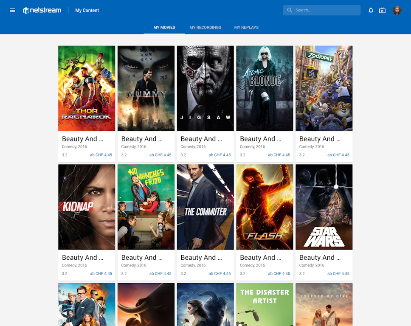Viewport: 411px width, 326px height.
Task: Open the Kidnap poster
Action: pos(87,207)
